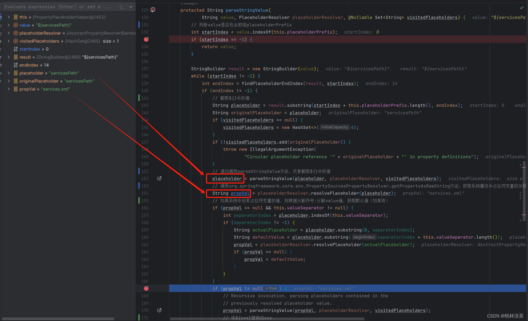Screen dimensions: 528x321
Task: Expand the visitedPlaceholders HashSet node
Action: pos(9,41)
